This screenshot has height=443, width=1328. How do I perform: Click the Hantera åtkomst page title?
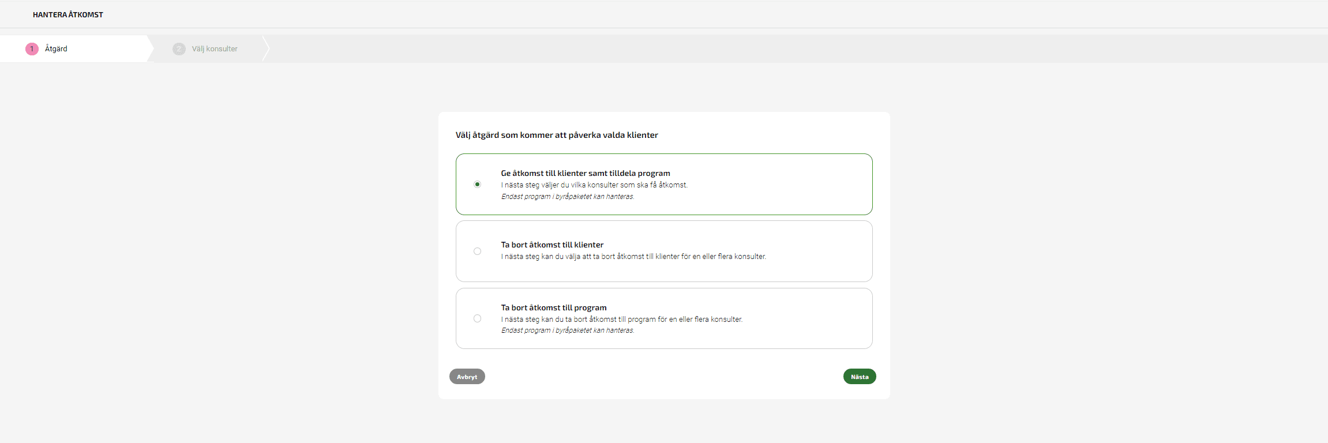68,15
